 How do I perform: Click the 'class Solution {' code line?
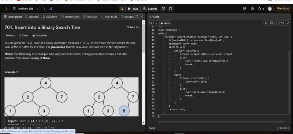coord(168,30)
